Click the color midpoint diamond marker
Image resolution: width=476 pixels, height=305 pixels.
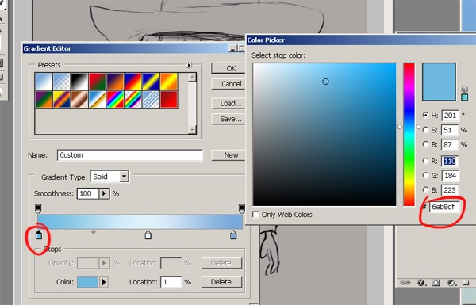(x=94, y=231)
